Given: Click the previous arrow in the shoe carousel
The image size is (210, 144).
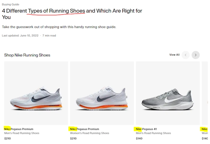Looking at the screenshot, I should (186, 55).
